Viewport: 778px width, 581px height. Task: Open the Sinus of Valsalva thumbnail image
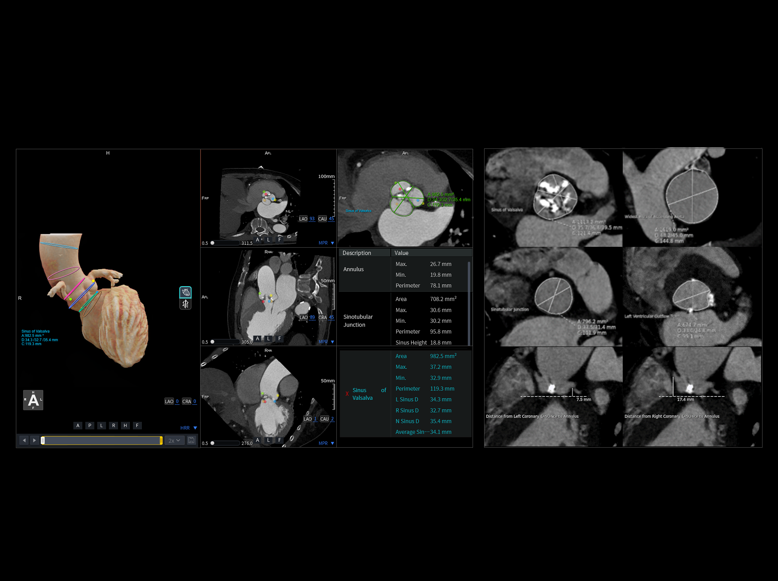[x=553, y=198]
